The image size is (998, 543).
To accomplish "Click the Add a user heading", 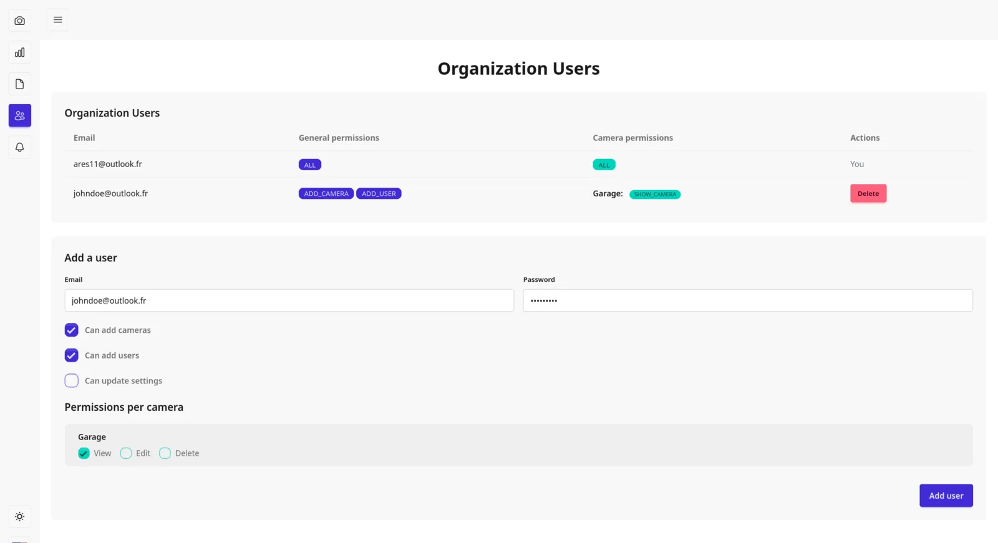I will [x=91, y=258].
